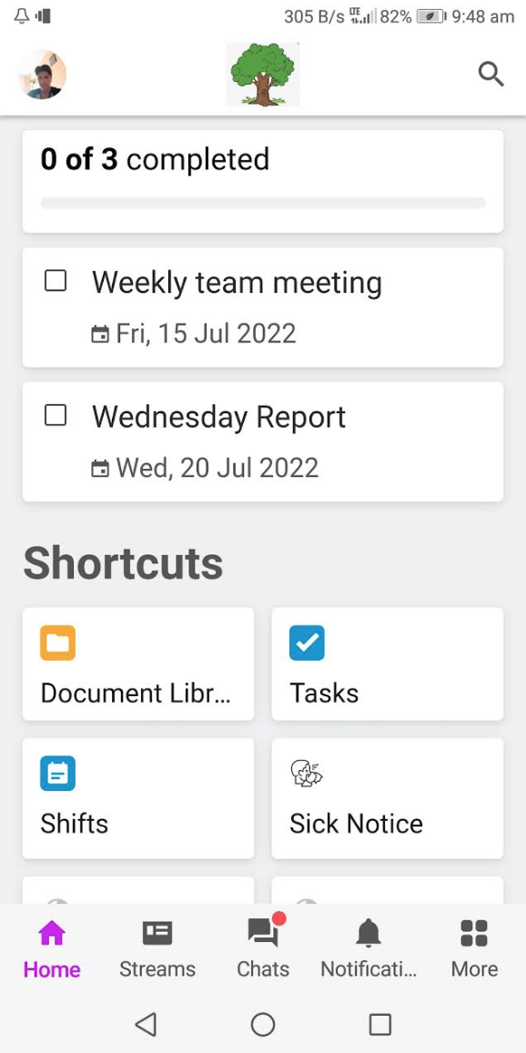The height and width of the screenshot is (1053, 526).
Task: Open the Document Library folder icon
Action: coord(57,643)
